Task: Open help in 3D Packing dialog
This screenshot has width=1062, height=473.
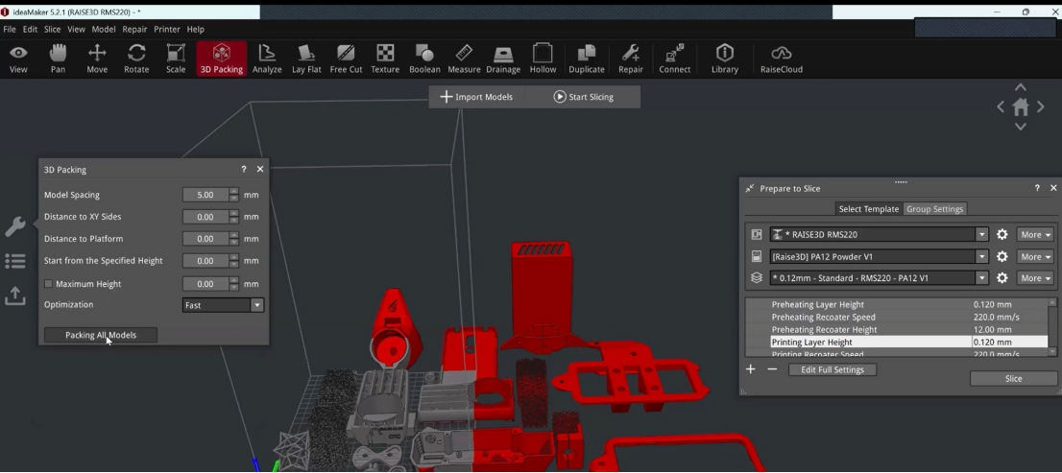Action: click(244, 169)
